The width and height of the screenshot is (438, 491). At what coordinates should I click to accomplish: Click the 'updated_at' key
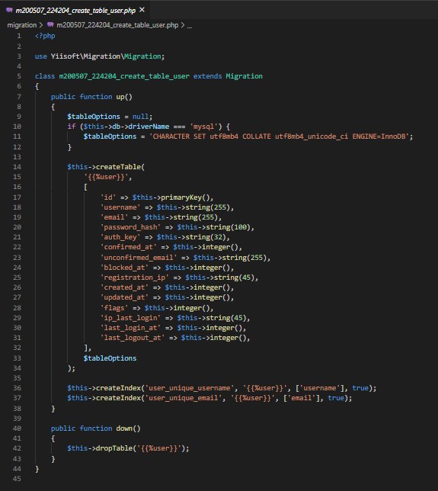(124, 297)
